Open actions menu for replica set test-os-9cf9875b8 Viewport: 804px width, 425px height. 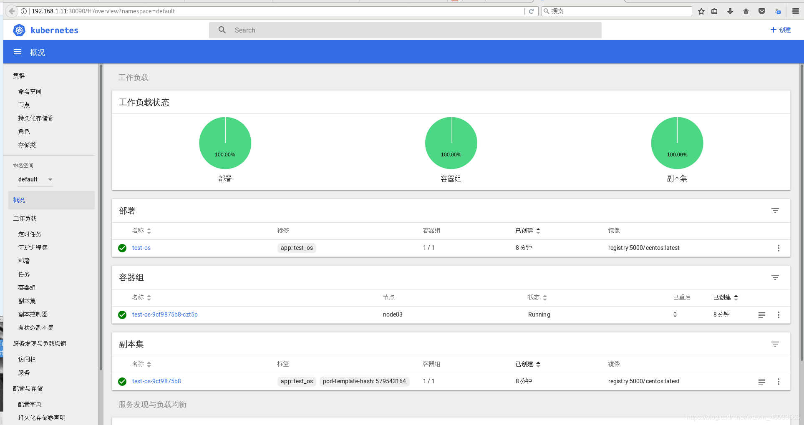coord(779,382)
